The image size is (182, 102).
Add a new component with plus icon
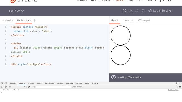click(35, 20)
